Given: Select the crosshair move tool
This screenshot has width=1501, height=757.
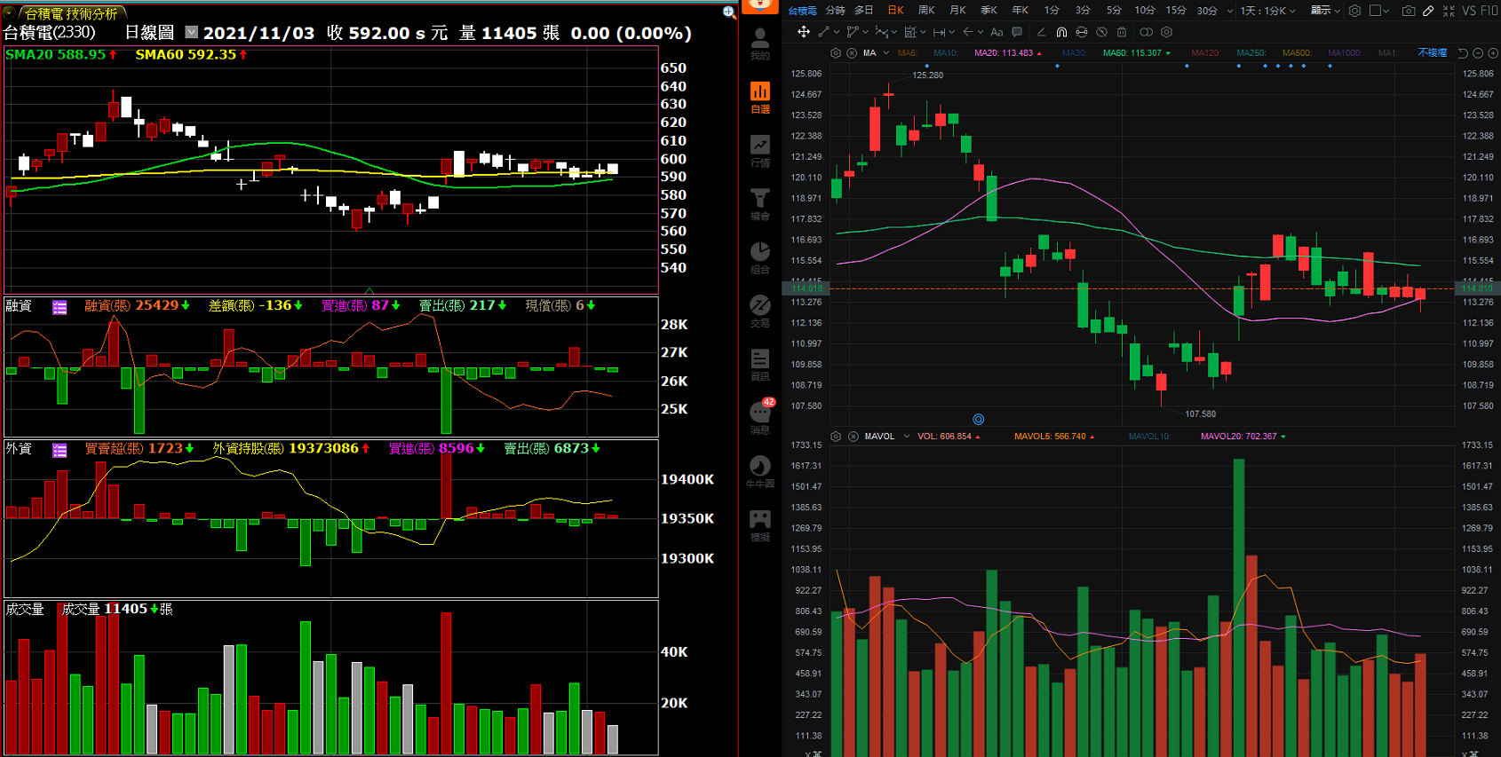Looking at the screenshot, I should coord(804,32).
